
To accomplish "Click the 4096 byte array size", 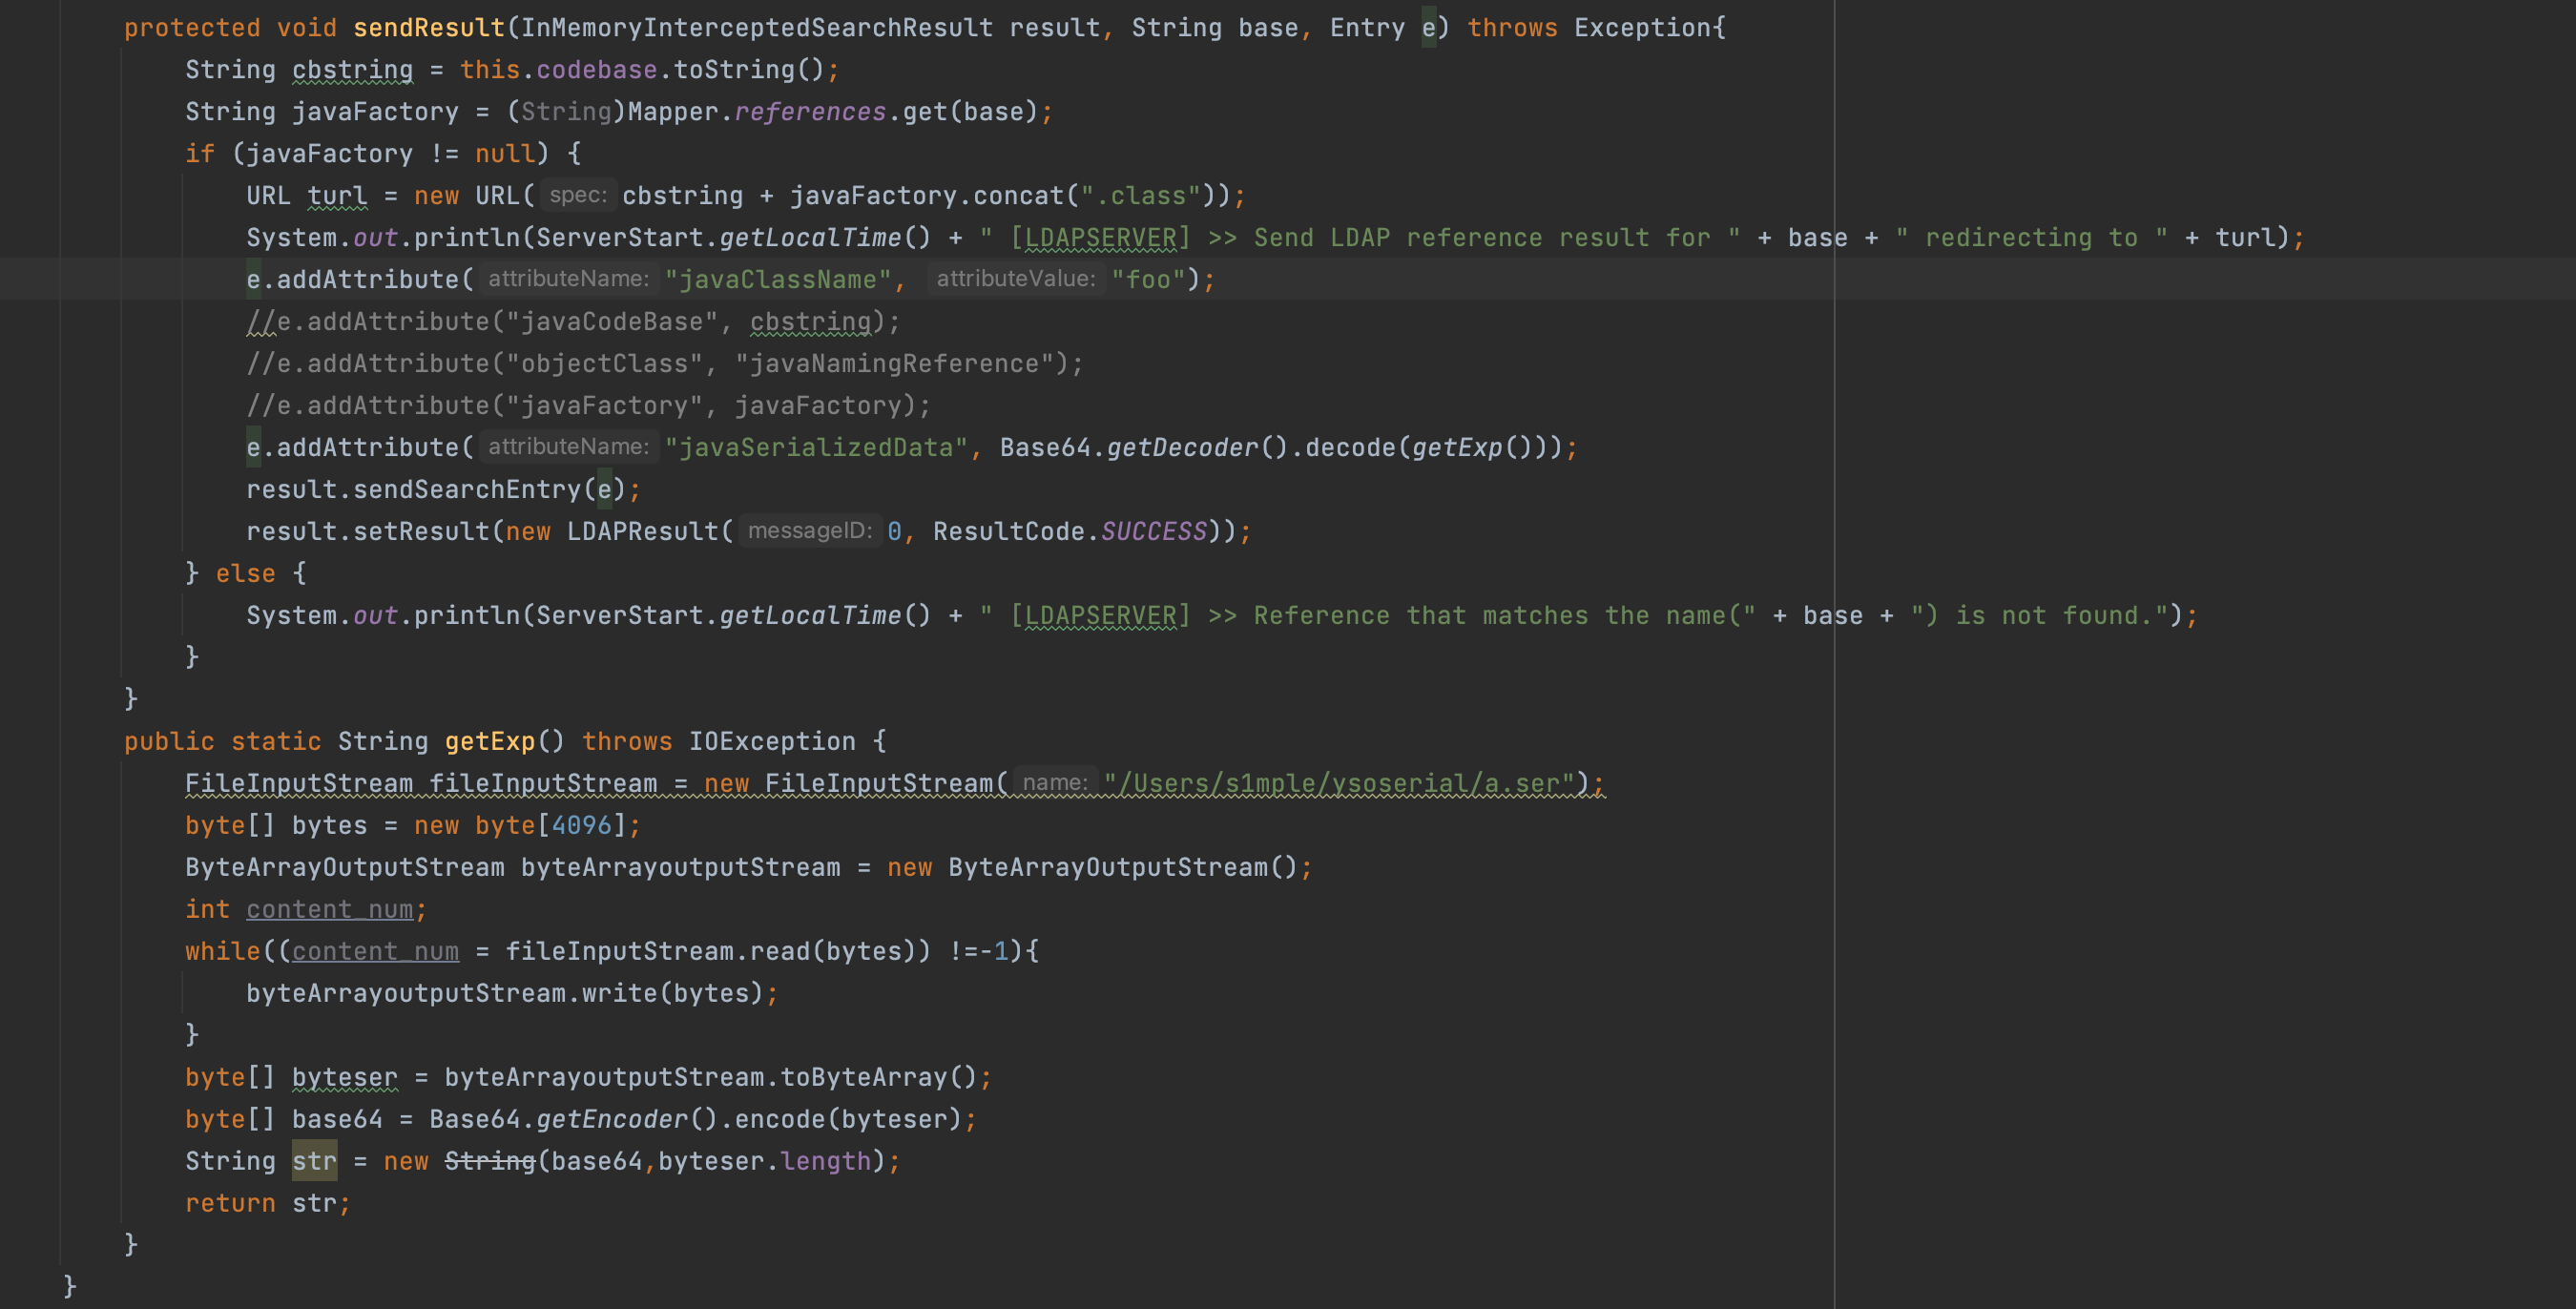I will (581, 826).
